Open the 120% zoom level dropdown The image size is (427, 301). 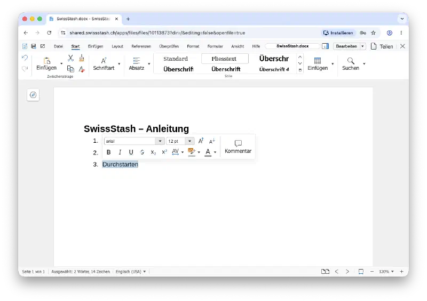point(386,271)
